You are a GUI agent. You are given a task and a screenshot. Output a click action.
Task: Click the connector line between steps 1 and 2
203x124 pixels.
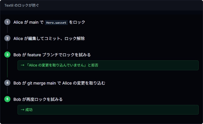click(x=7, y=30)
